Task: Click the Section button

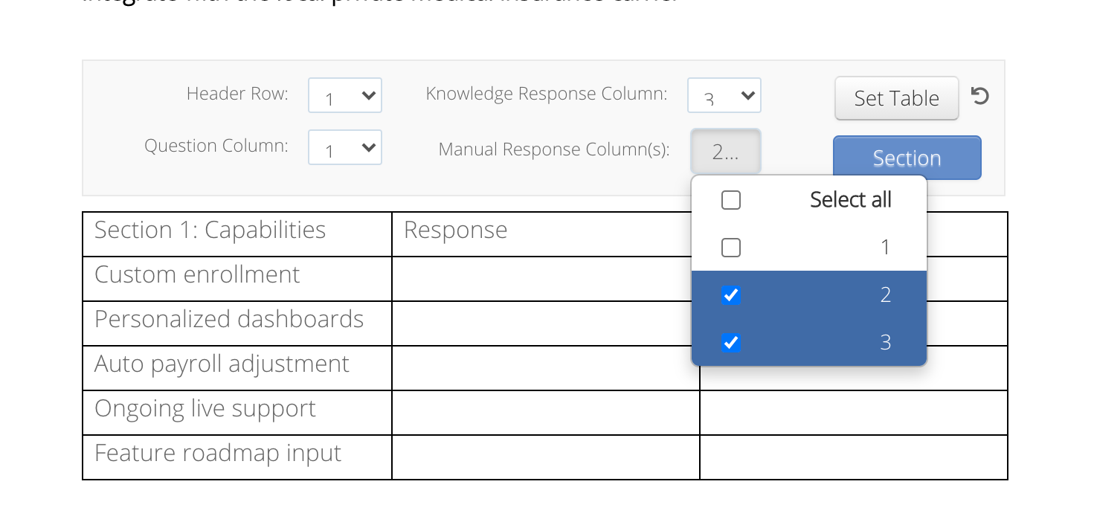Action: (x=907, y=158)
